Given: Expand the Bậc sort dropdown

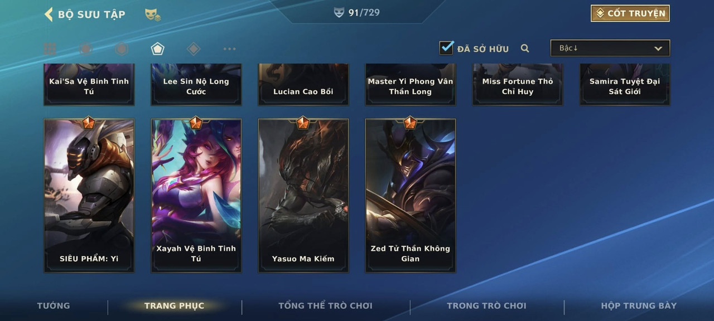Looking at the screenshot, I should (x=610, y=48).
